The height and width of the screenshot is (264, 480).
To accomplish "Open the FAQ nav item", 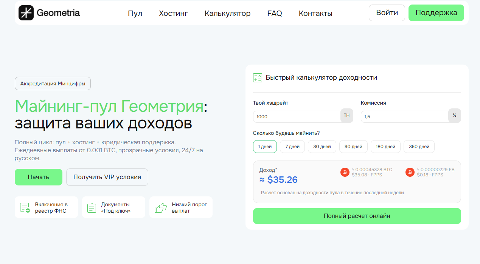I will pos(275,13).
